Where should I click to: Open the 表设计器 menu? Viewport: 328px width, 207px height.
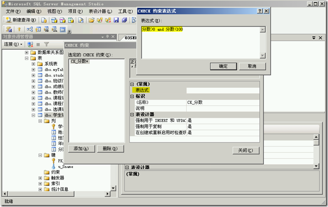100,11
